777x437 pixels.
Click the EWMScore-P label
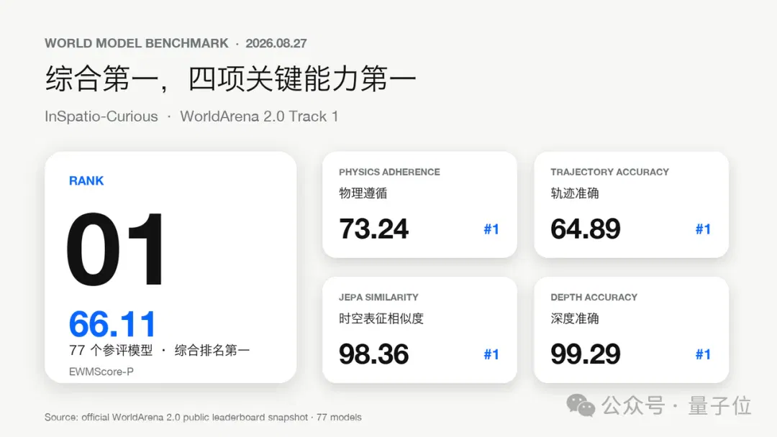pos(101,372)
